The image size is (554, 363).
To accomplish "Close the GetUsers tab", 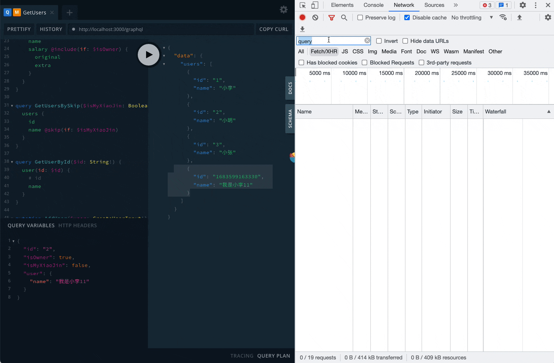I will click(52, 12).
